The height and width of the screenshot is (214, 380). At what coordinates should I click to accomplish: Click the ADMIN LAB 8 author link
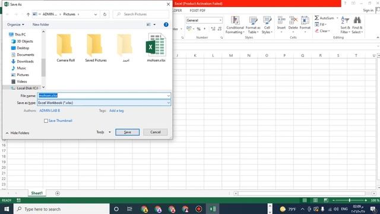[x=50, y=111]
